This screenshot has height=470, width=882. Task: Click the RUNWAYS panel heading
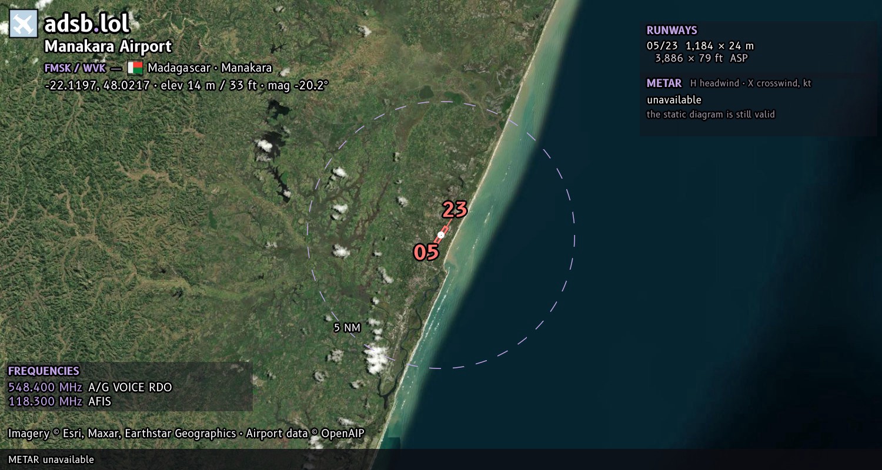point(671,31)
